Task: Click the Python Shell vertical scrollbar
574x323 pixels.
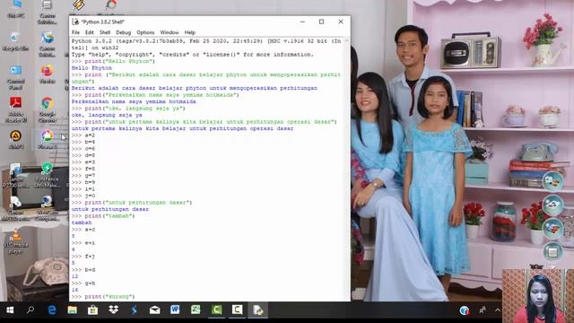Action: click(347, 169)
